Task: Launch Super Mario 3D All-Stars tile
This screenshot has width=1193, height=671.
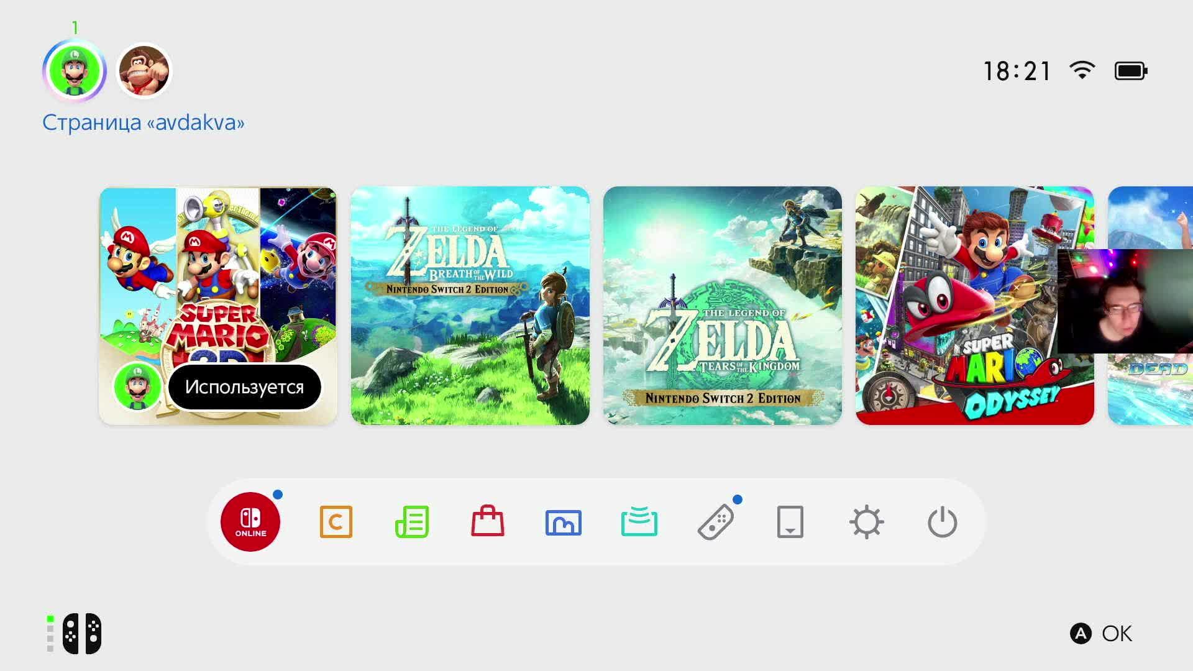Action: point(218,306)
